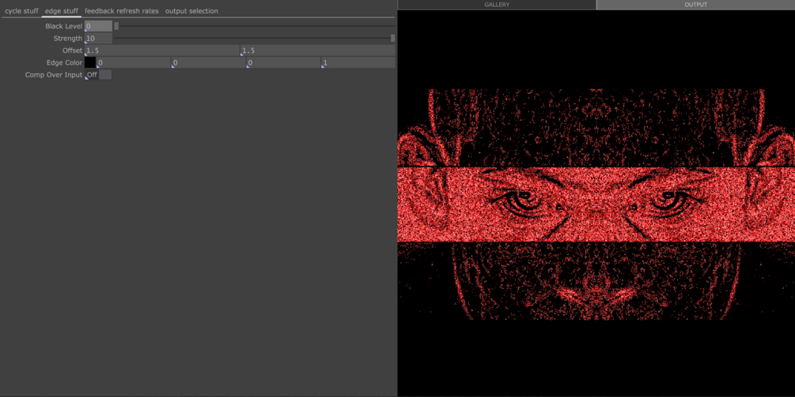Click the Edge Color red channel field
795x397 pixels.
(134, 62)
